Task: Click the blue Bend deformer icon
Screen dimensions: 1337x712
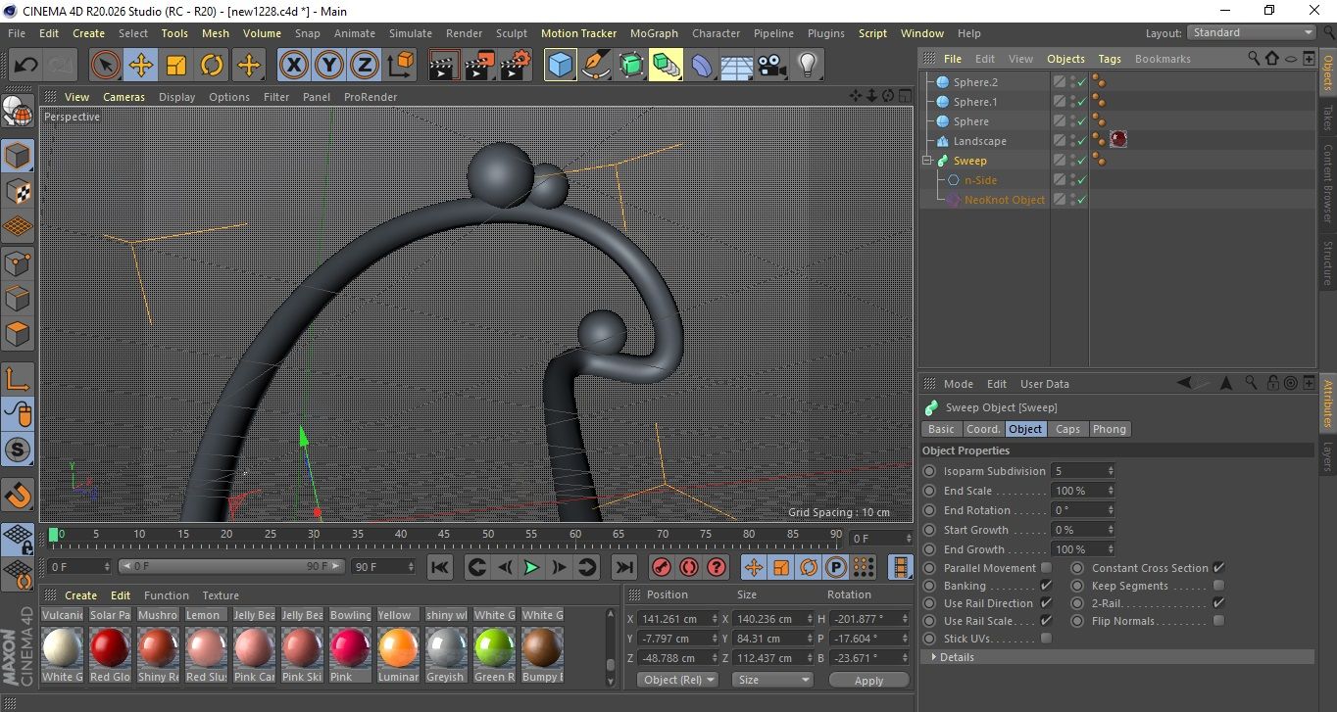Action: pos(703,66)
